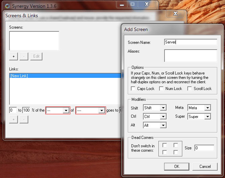Open the Super modifier dropdown
Image resolution: width=225 pixels, height=178 pixels.
tap(199, 116)
